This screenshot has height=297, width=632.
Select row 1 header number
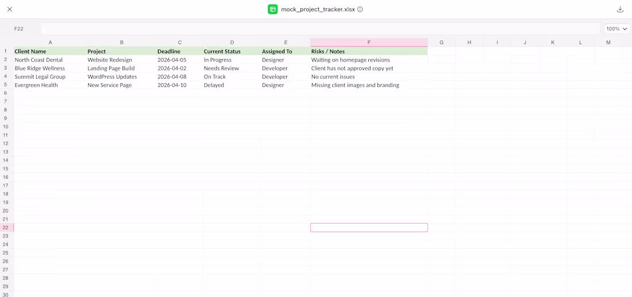coord(6,51)
